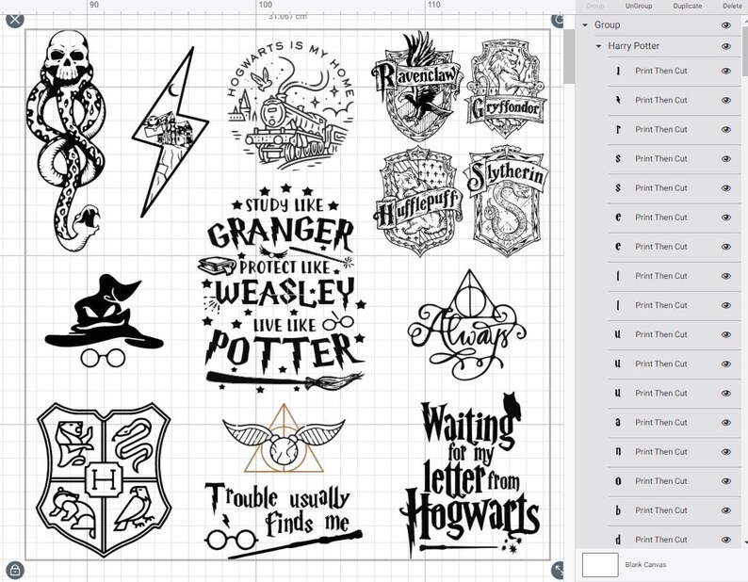Screen dimensions: 748x582
Task: Click the ruler marking 110
Action: coord(433,5)
